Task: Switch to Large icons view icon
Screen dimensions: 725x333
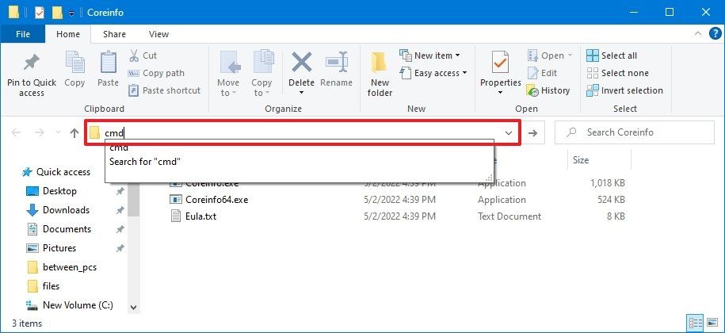Action: 712,323
